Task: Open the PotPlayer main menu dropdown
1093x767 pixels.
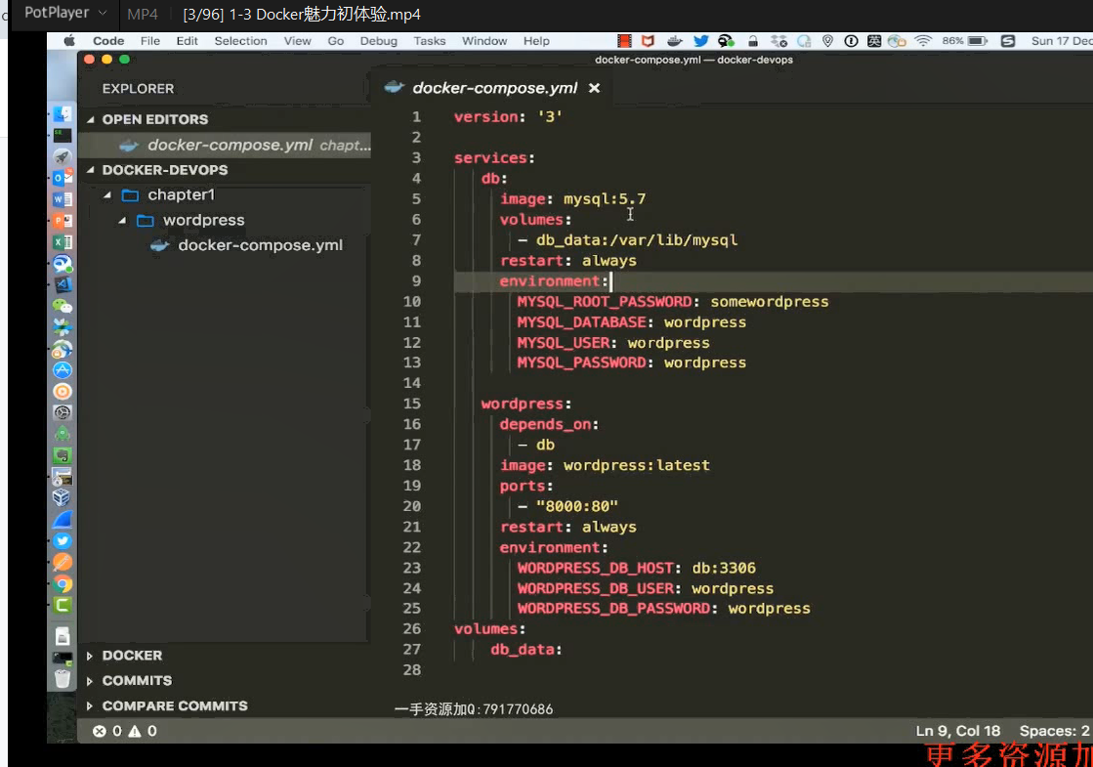Action: click(x=66, y=13)
